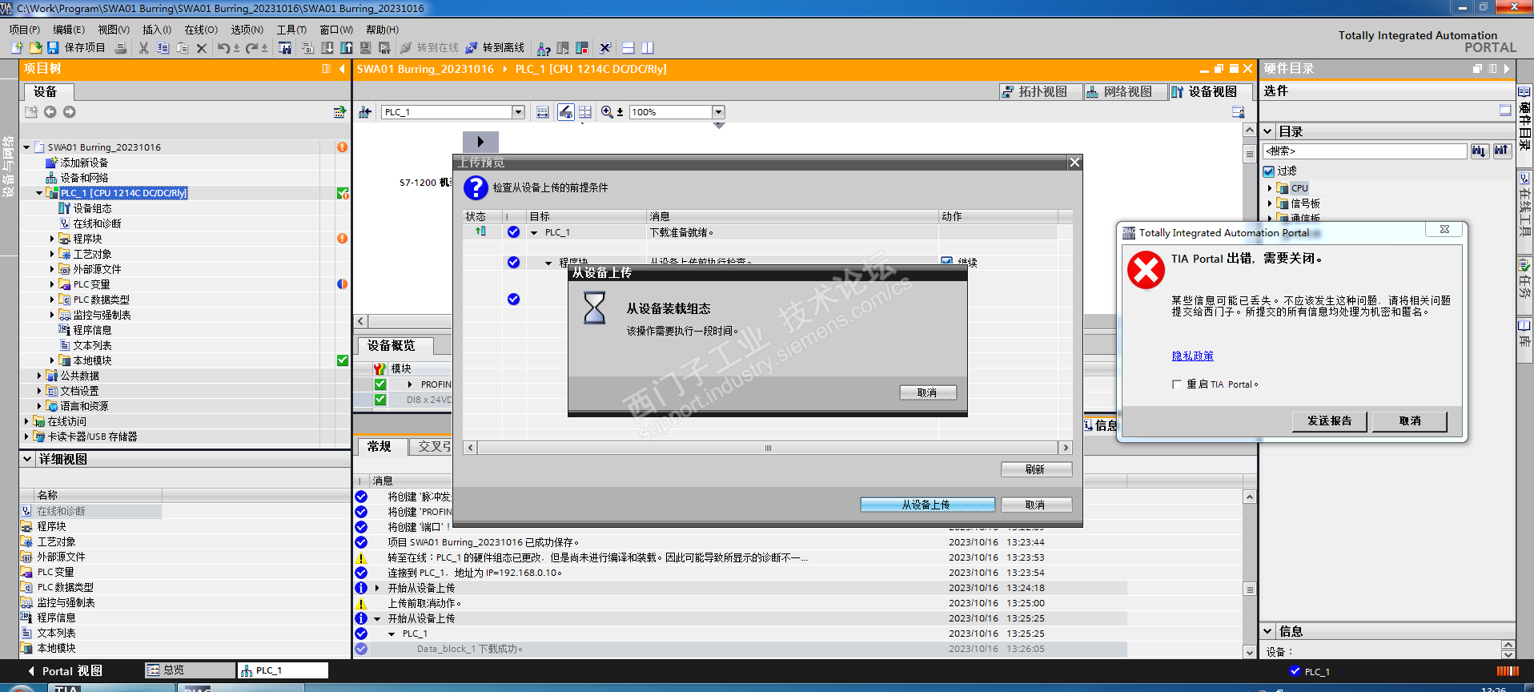Click the Split editor horizontally icon
The height and width of the screenshot is (692, 1534).
click(628, 48)
